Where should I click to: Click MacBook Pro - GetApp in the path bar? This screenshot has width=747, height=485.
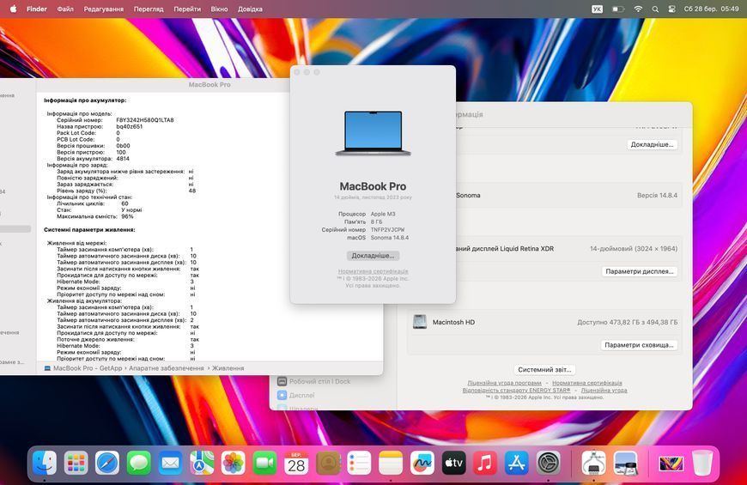tap(88, 368)
